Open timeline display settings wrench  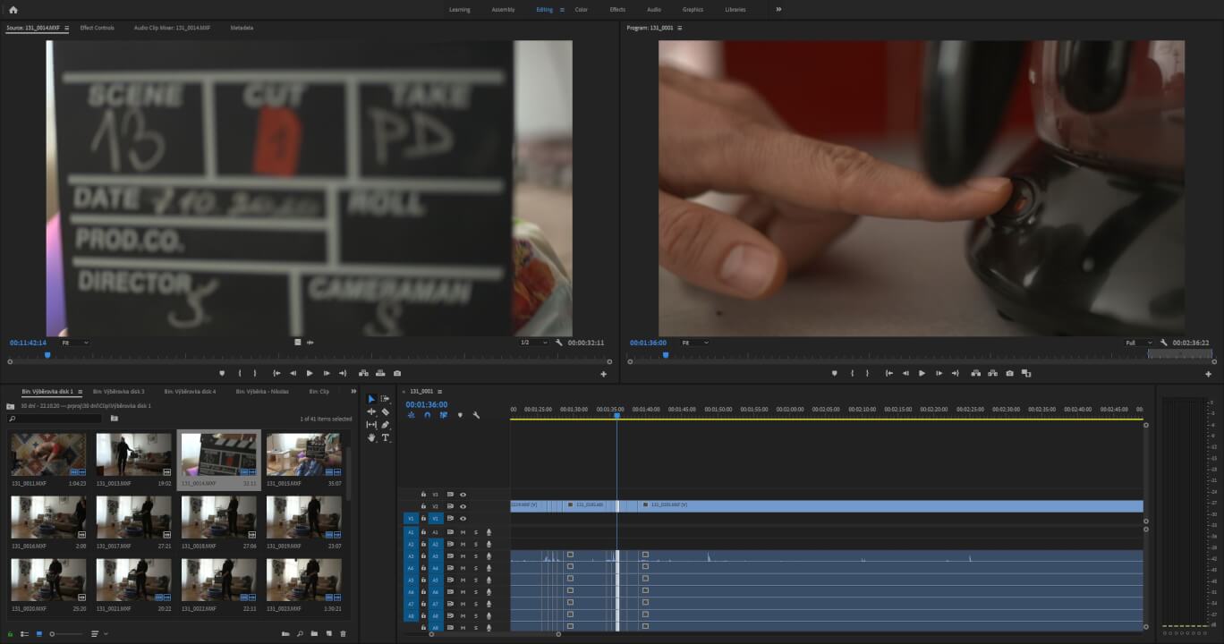(x=476, y=415)
